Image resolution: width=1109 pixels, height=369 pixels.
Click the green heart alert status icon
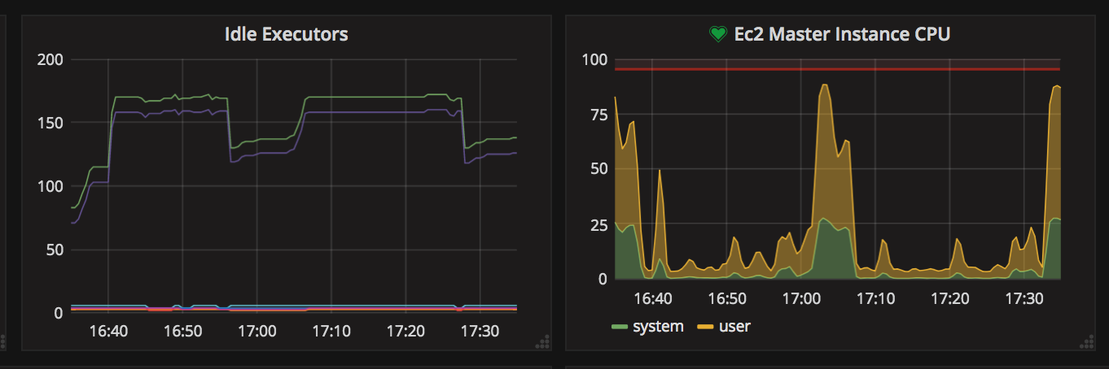[717, 34]
